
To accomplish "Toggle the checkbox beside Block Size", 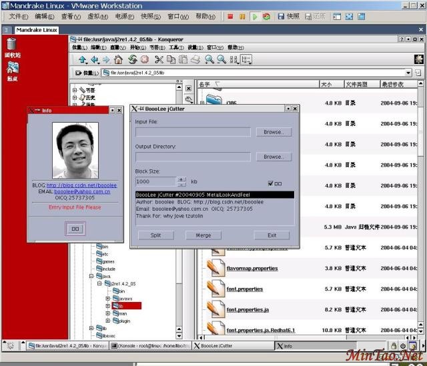I will [x=271, y=183].
